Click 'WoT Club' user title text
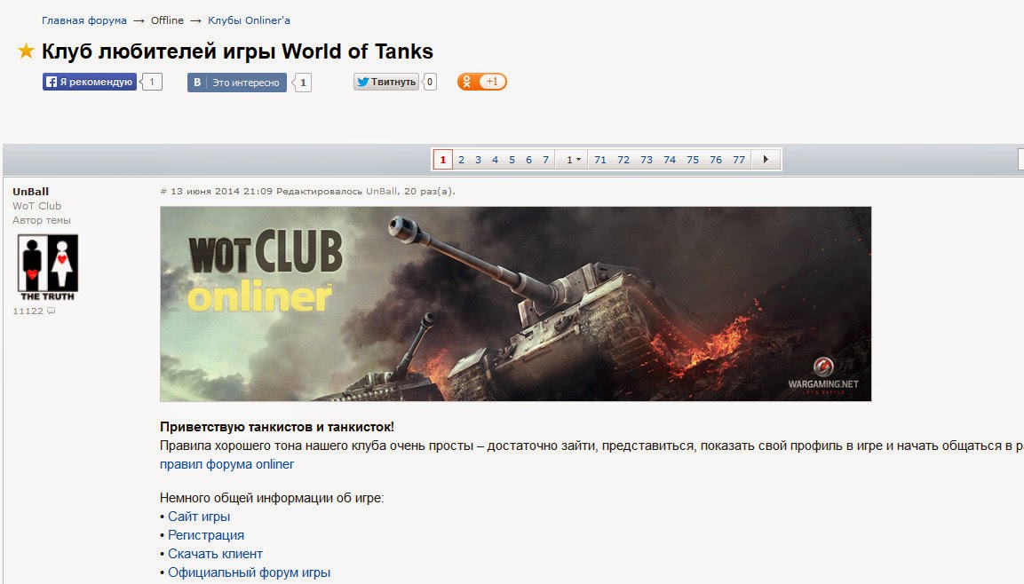Screen dimensions: 1024x584 tap(36, 206)
